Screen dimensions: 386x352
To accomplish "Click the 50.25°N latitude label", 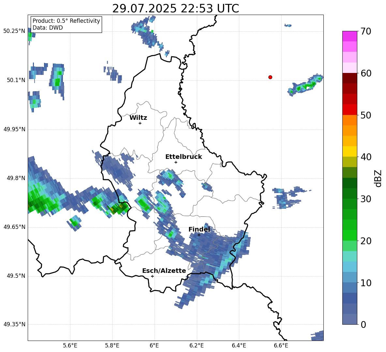I will (14, 31).
